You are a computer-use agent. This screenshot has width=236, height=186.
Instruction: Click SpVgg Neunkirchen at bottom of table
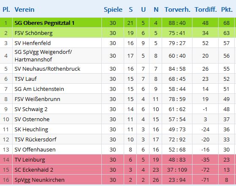(39, 180)
